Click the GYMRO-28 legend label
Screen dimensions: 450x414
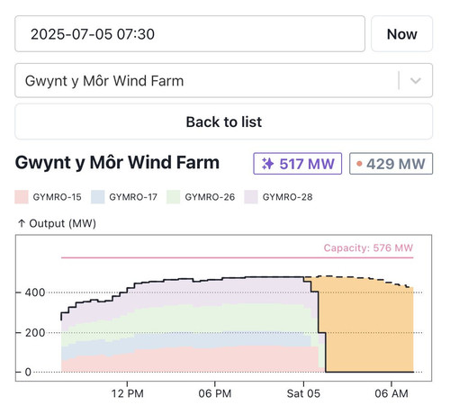(x=287, y=197)
